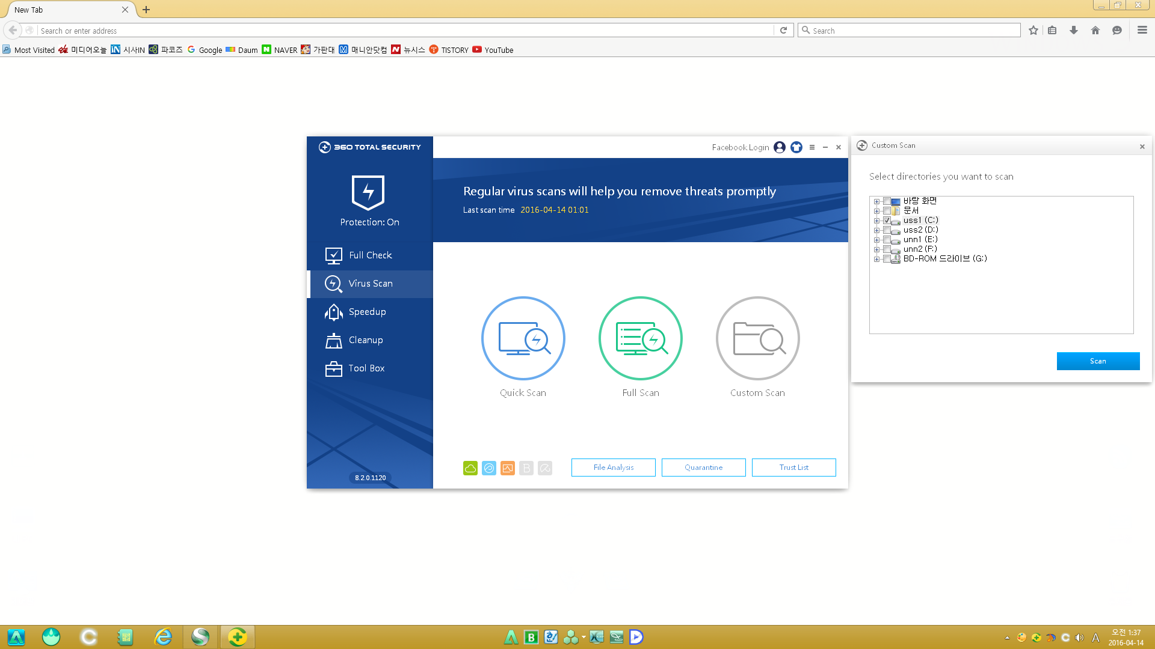The height and width of the screenshot is (649, 1155).
Task: Click the Firefox search box
Action: point(910,31)
